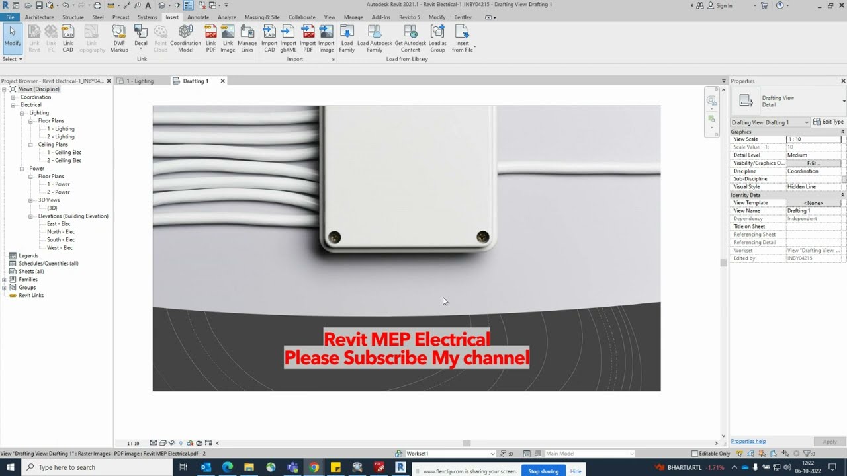Click the Import Image tool
This screenshot has height=476, width=847.
coord(326,38)
